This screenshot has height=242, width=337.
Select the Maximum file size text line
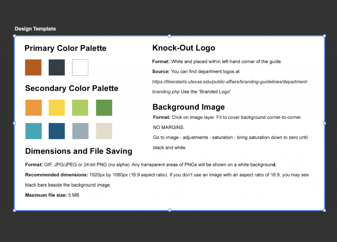tap(52, 195)
